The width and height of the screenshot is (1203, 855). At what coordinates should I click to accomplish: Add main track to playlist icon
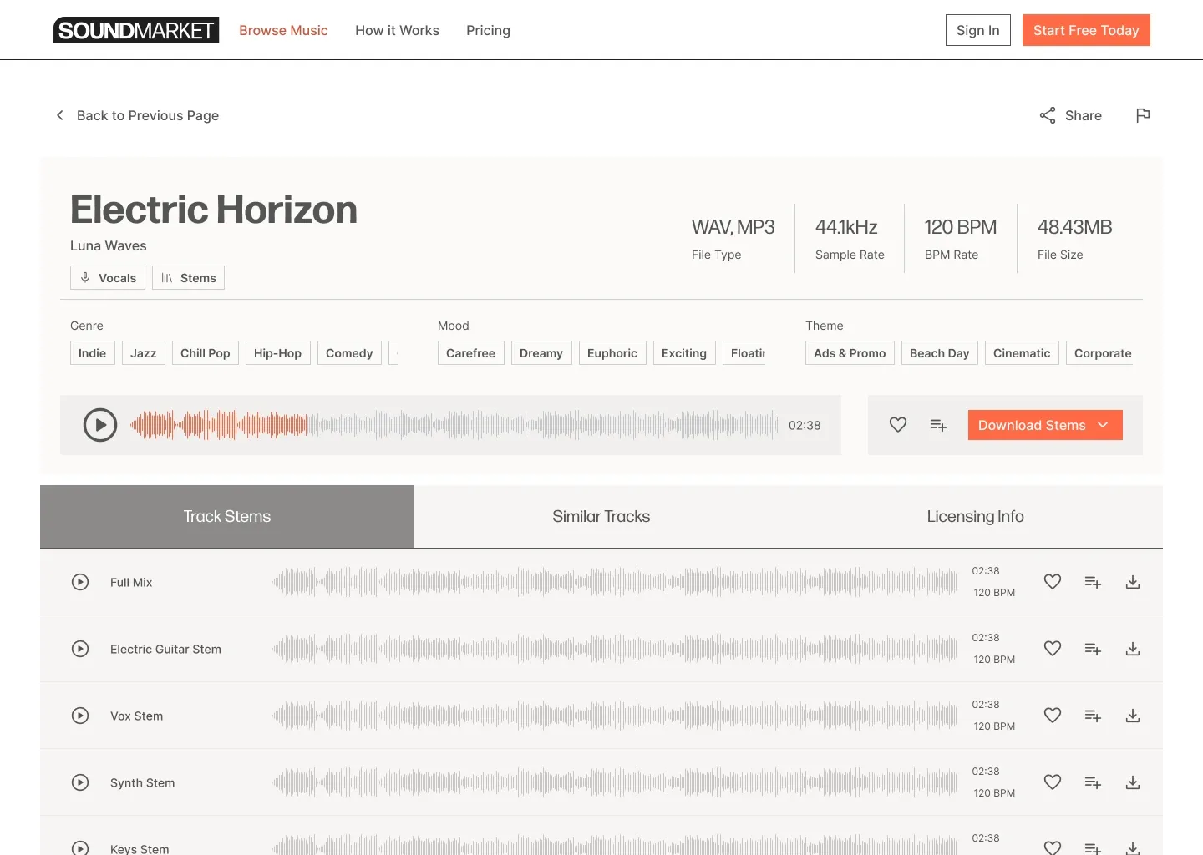938,425
